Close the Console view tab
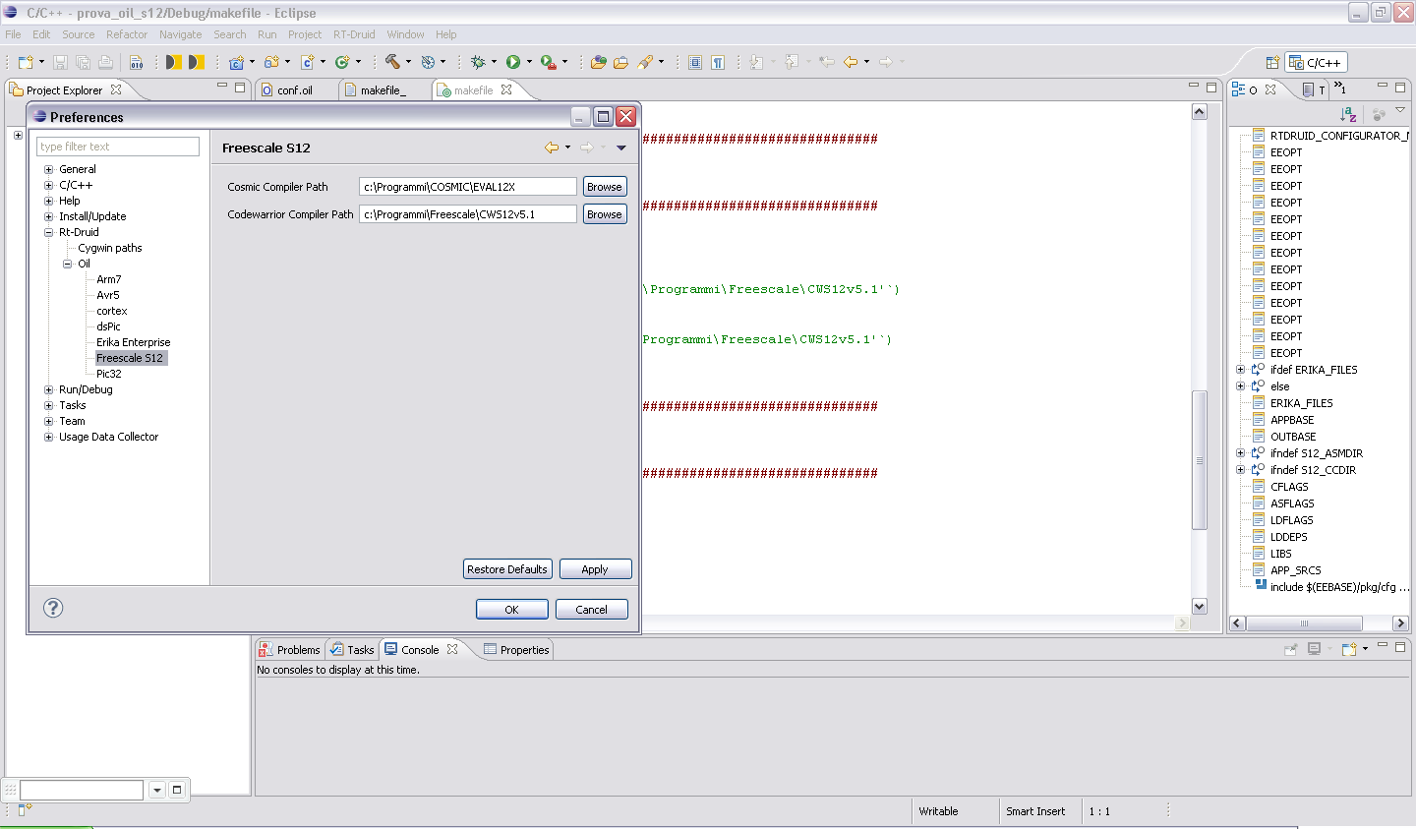 (452, 649)
